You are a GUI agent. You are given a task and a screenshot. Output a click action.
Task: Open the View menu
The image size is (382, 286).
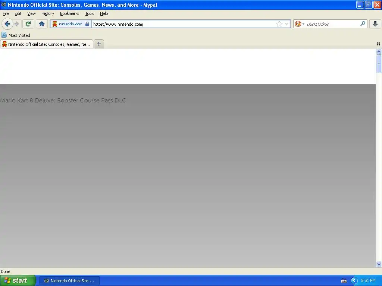[x=31, y=13]
